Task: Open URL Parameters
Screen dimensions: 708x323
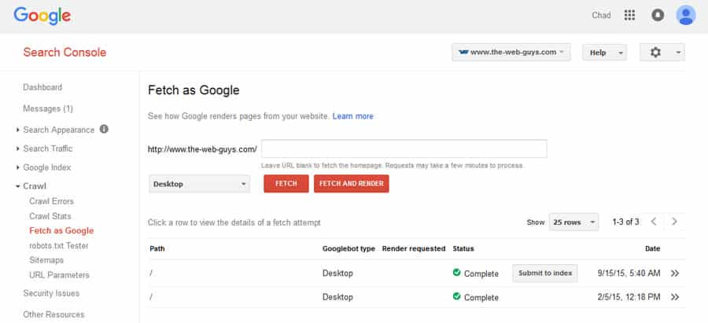Action: coord(59,275)
